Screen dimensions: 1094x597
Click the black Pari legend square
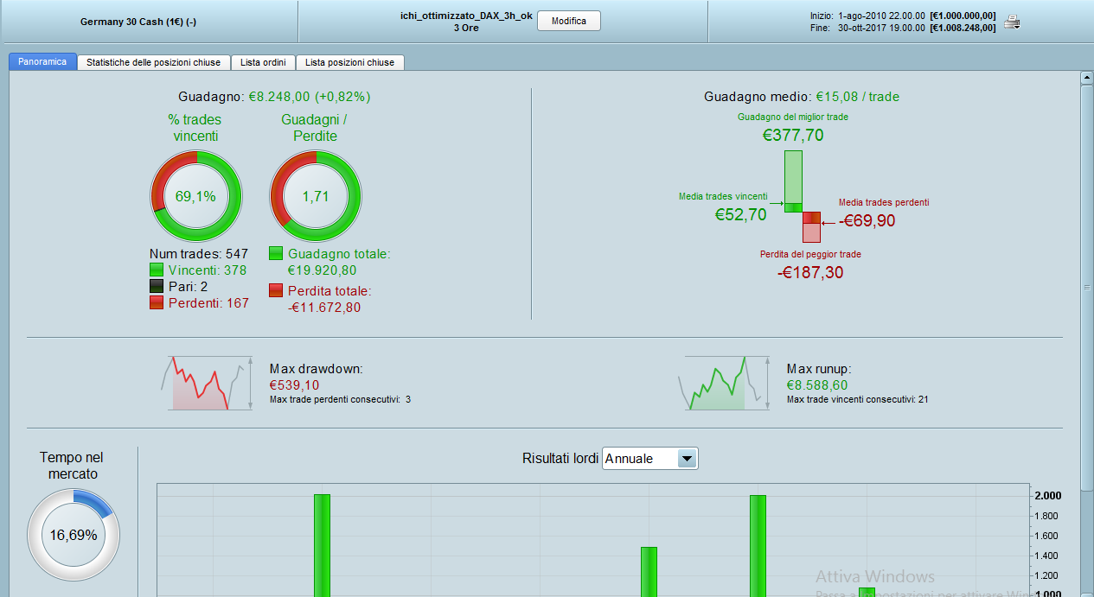coord(157,287)
